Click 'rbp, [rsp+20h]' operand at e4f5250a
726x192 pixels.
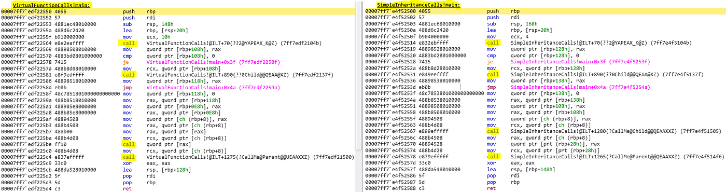coord(532,30)
